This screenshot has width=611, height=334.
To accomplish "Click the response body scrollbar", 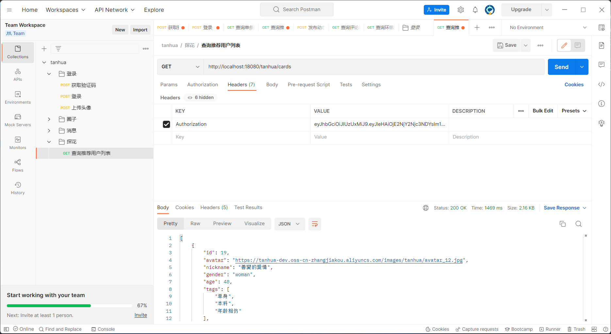I will [586, 278].
